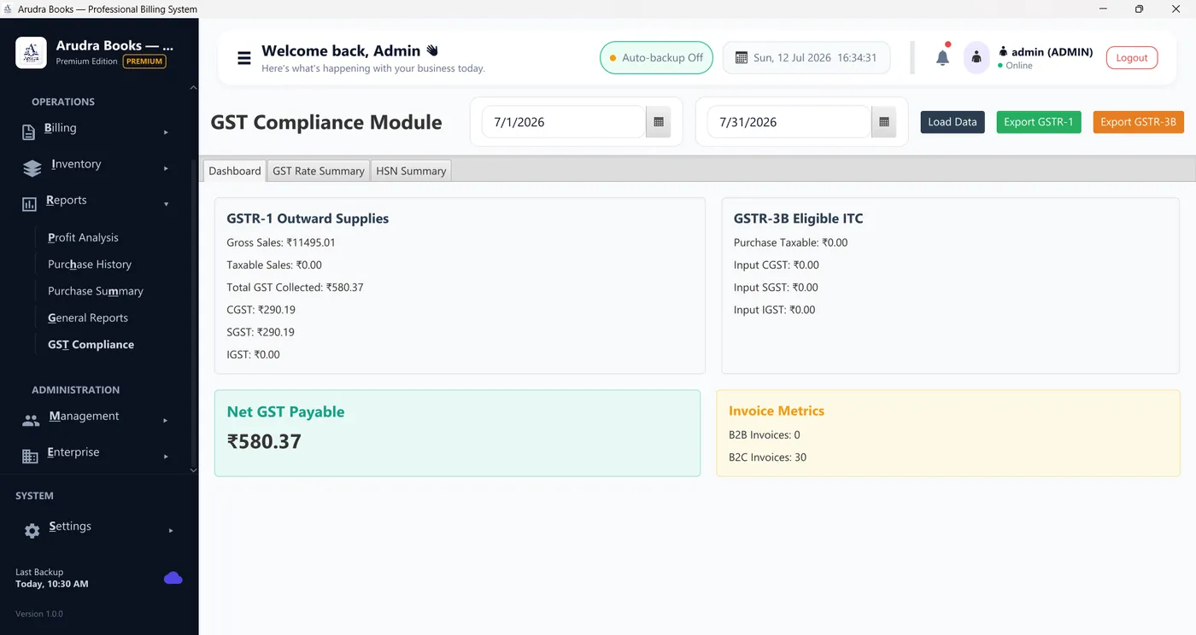Click the Billing receipt icon

[29, 131]
